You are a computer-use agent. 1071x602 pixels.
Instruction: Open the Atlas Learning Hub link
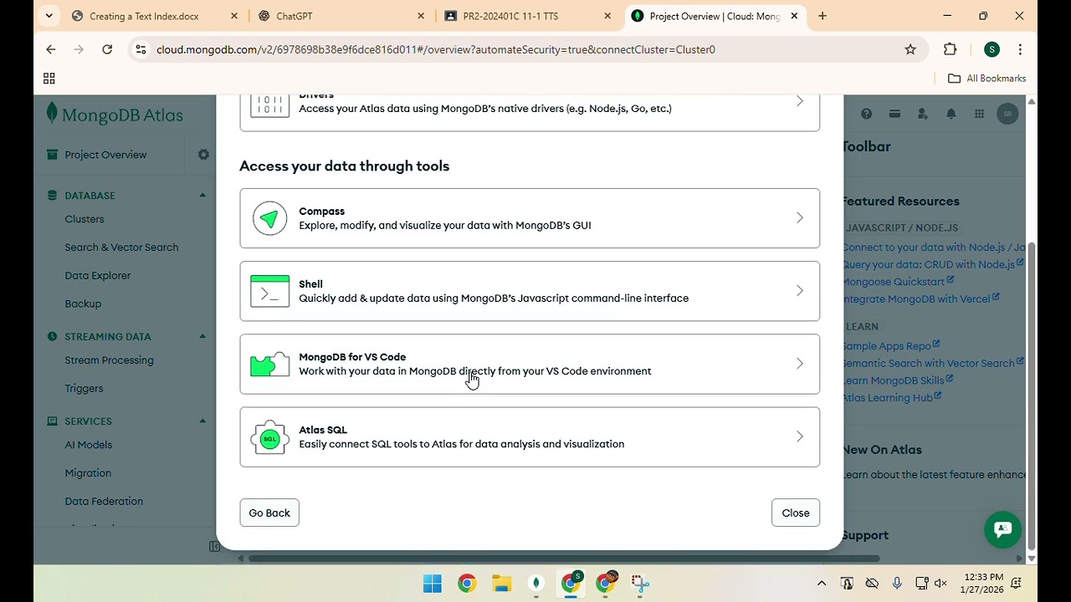click(892, 398)
